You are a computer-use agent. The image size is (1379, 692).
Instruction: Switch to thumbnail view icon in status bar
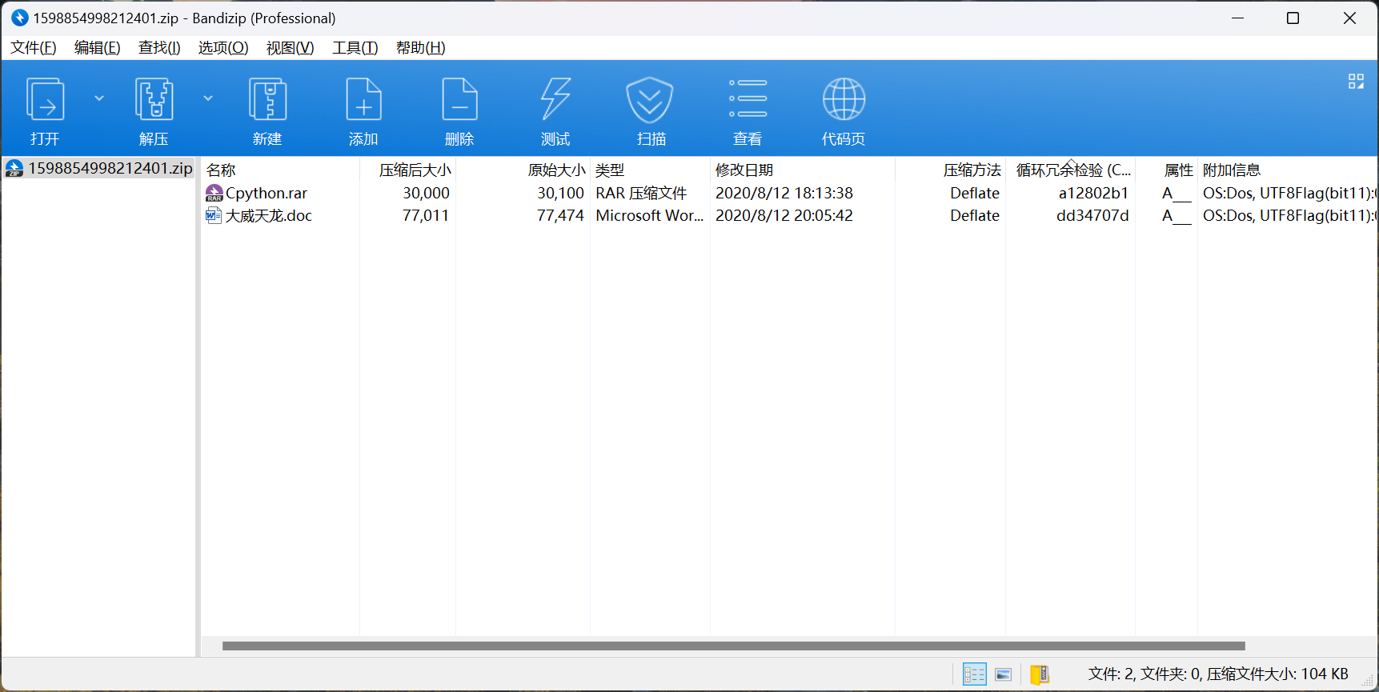(x=1004, y=674)
